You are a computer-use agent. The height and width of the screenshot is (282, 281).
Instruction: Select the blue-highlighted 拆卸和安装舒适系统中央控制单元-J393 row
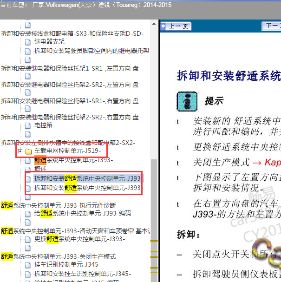click(x=88, y=178)
